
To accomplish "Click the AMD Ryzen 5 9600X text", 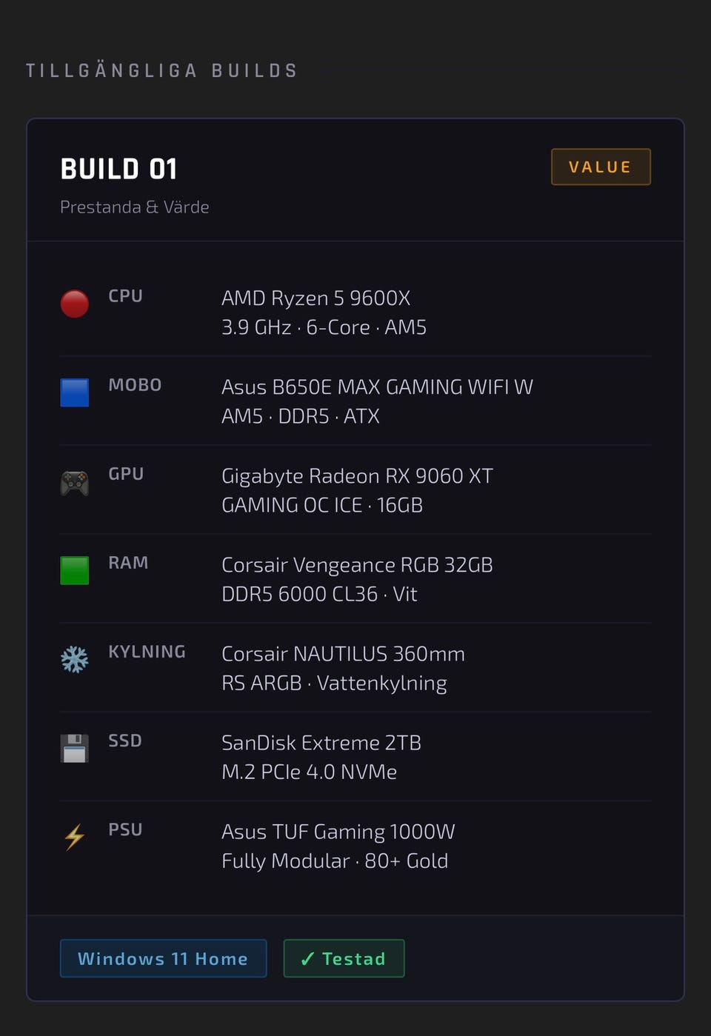I will point(316,298).
